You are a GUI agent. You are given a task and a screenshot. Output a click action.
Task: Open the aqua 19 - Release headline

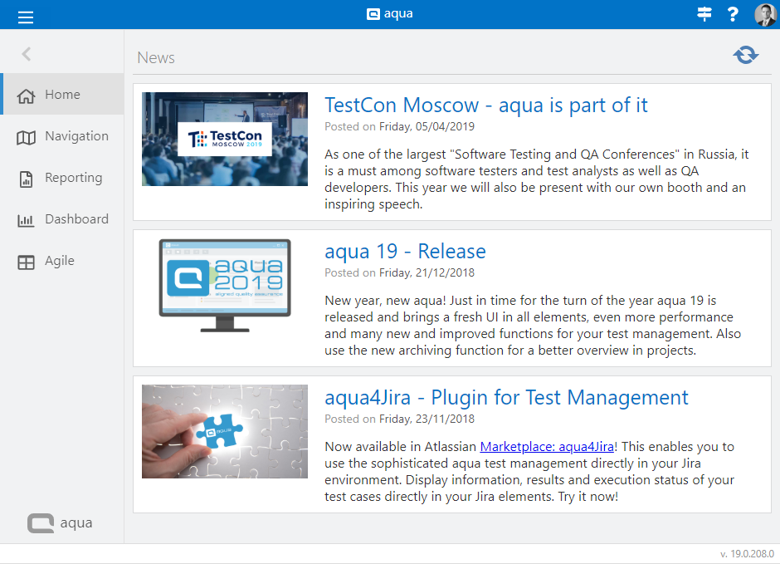[x=405, y=252]
